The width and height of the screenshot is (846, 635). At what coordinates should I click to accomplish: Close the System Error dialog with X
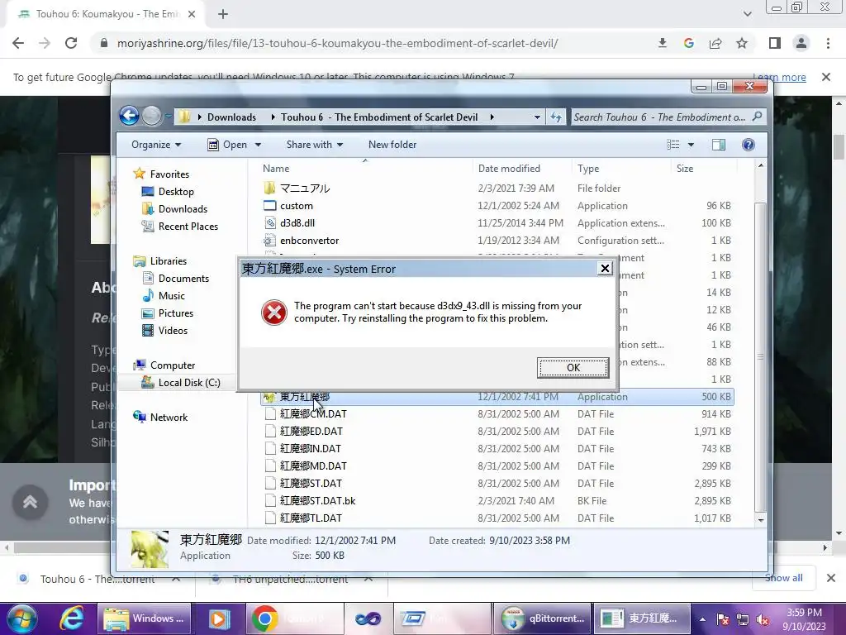[x=605, y=269]
